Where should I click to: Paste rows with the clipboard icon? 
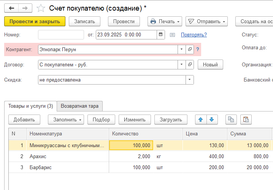[246, 119]
